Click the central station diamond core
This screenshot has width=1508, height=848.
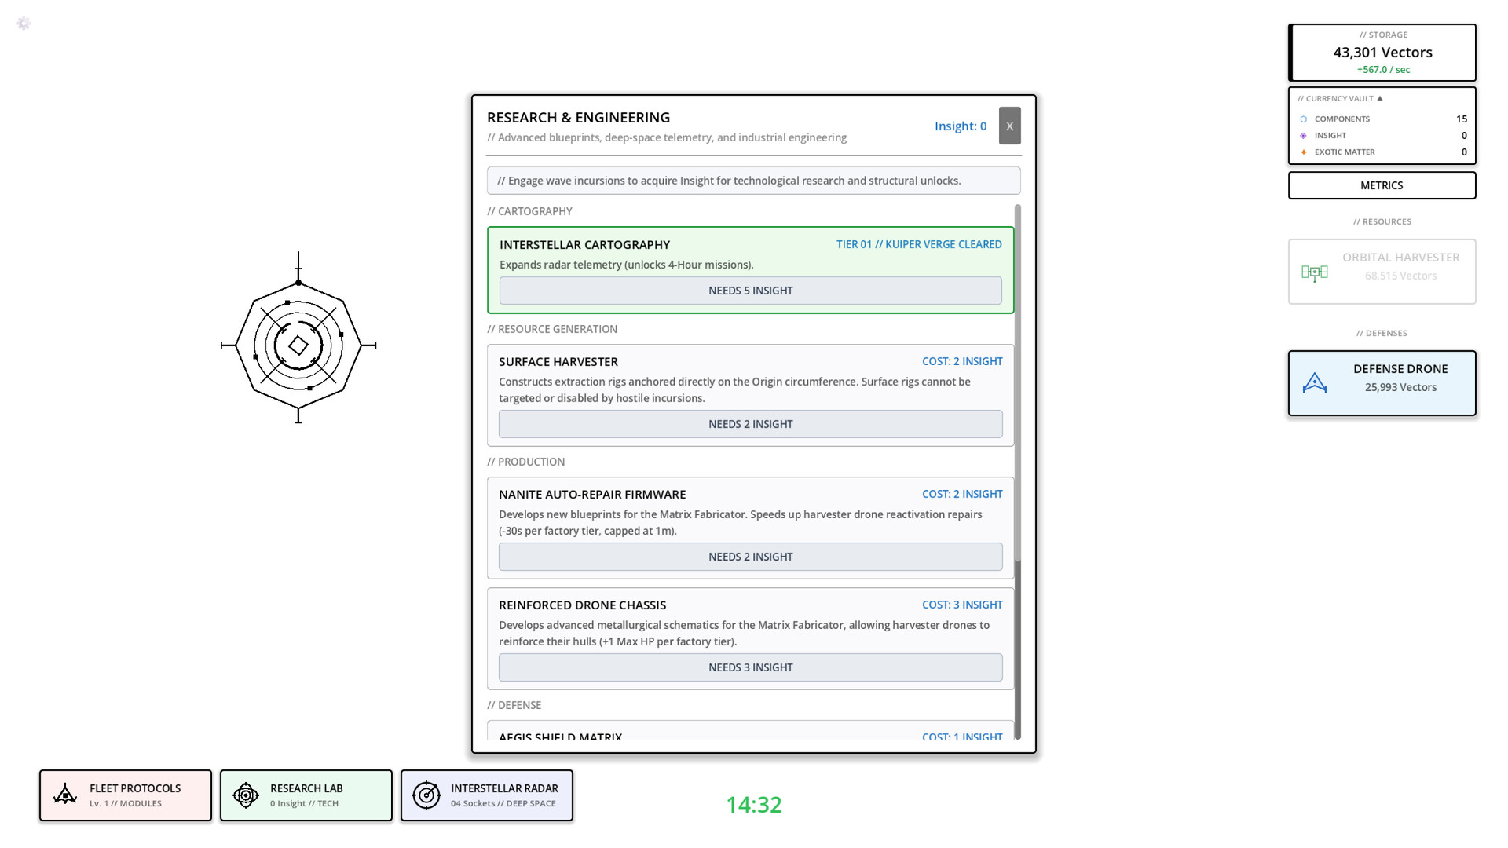[298, 345]
